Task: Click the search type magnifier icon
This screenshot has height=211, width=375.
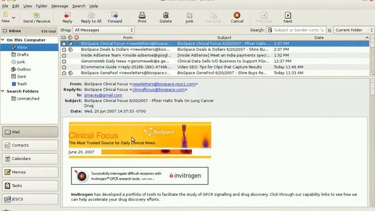Action: 270,30
